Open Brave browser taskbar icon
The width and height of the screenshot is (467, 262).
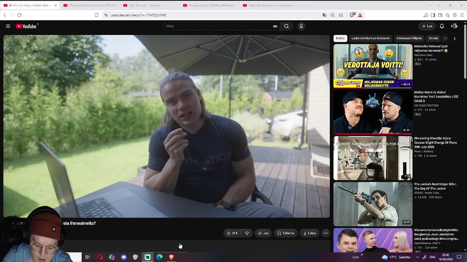pos(171,257)
